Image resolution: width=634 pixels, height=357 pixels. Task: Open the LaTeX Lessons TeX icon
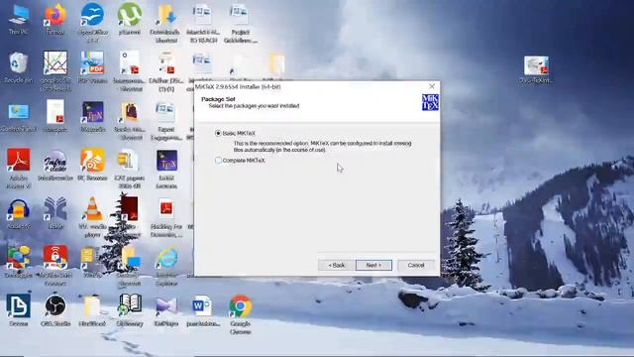(x=166, y=168)
